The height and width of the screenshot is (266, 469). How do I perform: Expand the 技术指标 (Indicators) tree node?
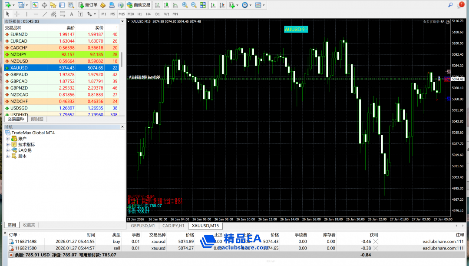click(x=8, y=145)
